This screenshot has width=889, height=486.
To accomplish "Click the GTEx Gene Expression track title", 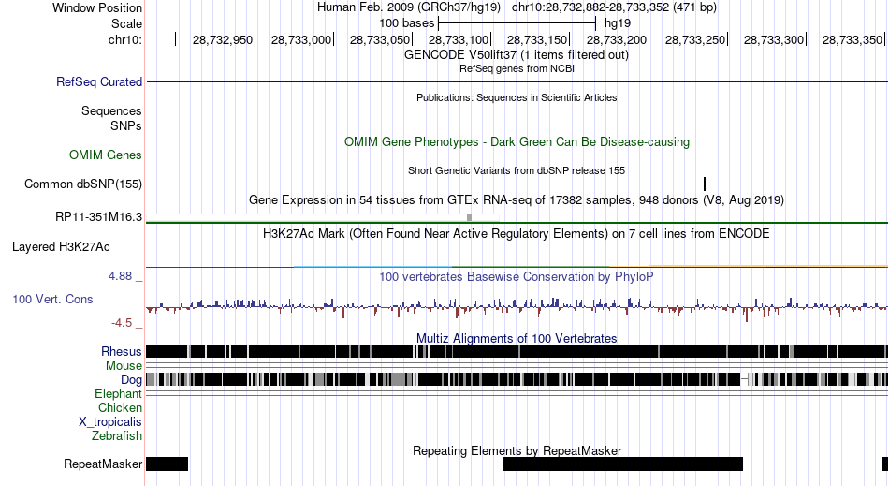I will 517,200.
